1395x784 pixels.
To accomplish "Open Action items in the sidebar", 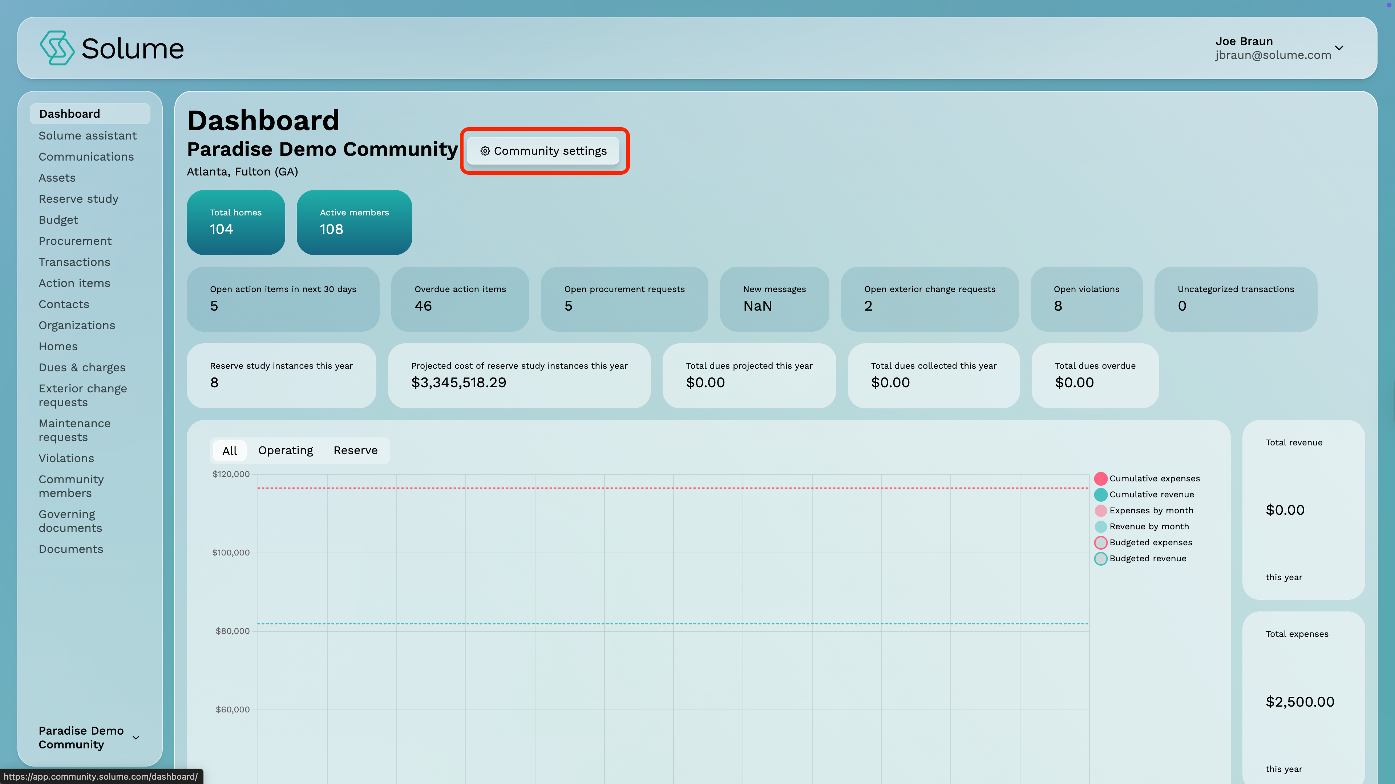I will pyautogui.click(x=74, y=283).
